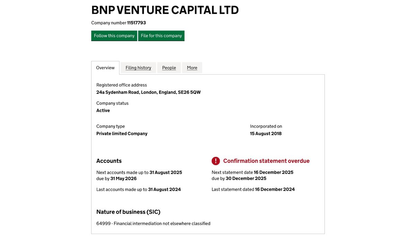
Task: Click the Accounts section heading
Action: coord(109,161)
